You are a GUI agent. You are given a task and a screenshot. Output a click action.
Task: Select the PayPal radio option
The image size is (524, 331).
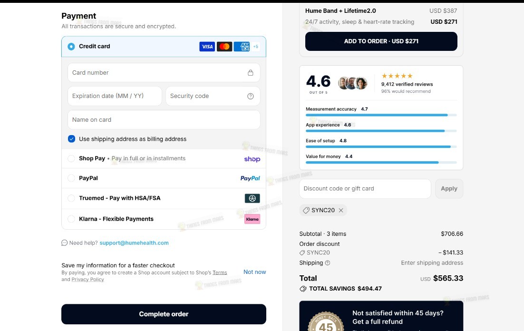point(71,178)
